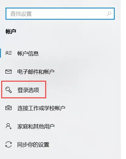The width and height of the screenshot is (126, 159).
Task: Click the envelope icon for 电子邮件和帐户
Action: click(9, 72)
